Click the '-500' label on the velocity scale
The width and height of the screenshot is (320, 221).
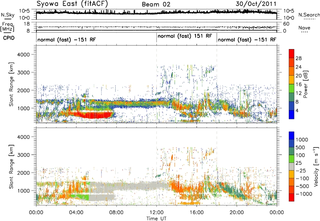[302, 186]
